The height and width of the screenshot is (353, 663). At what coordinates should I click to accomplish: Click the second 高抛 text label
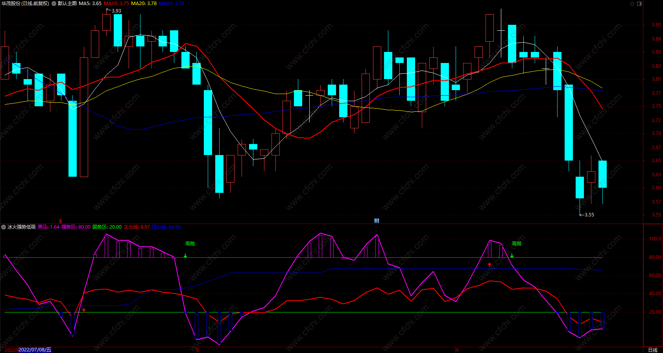[x=517, y=244]
